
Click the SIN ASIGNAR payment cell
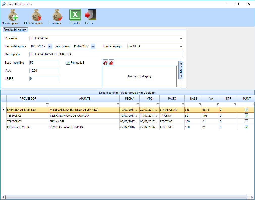172,110
